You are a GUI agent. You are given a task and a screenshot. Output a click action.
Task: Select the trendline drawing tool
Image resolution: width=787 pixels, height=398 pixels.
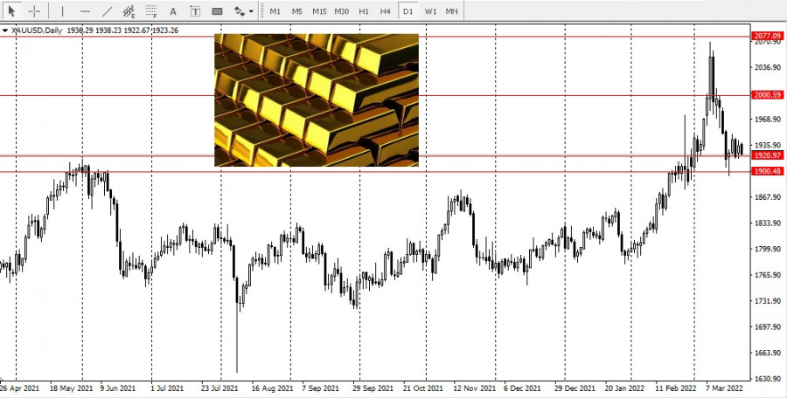coord(107,10)
